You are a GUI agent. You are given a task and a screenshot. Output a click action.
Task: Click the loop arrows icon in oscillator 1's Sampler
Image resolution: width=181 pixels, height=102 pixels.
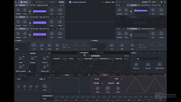click(x=30, y=14)
